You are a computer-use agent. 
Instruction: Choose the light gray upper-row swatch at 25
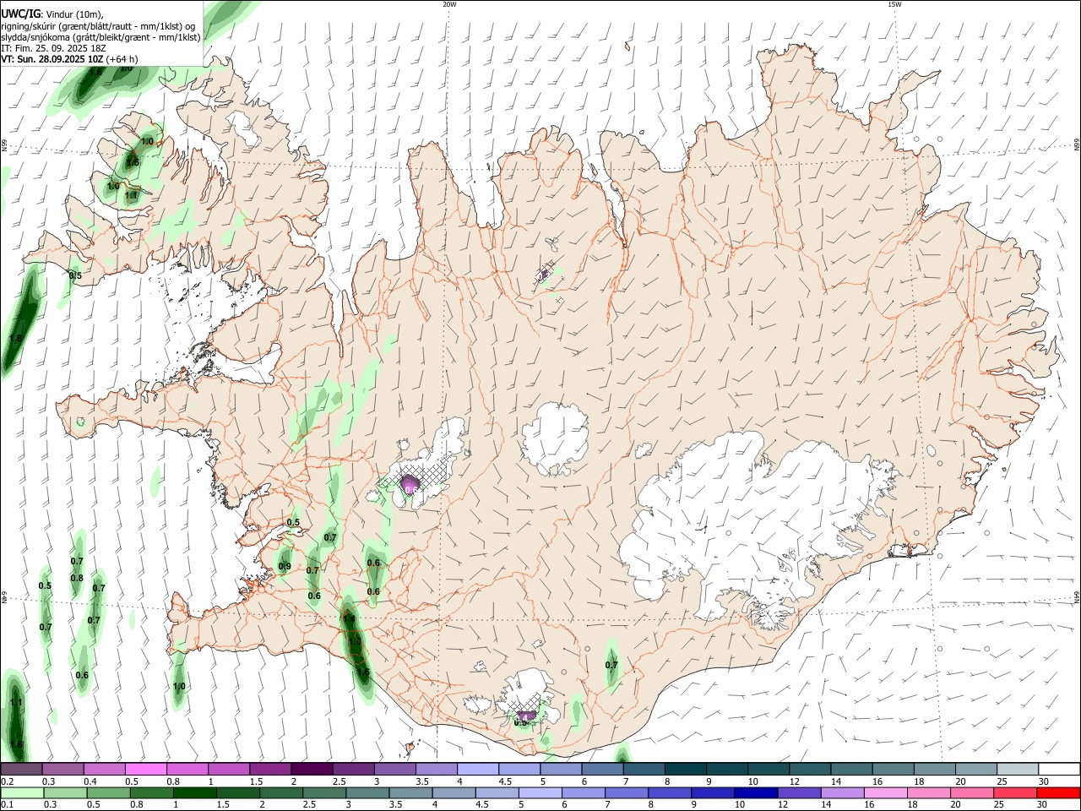coord(1018,769)
